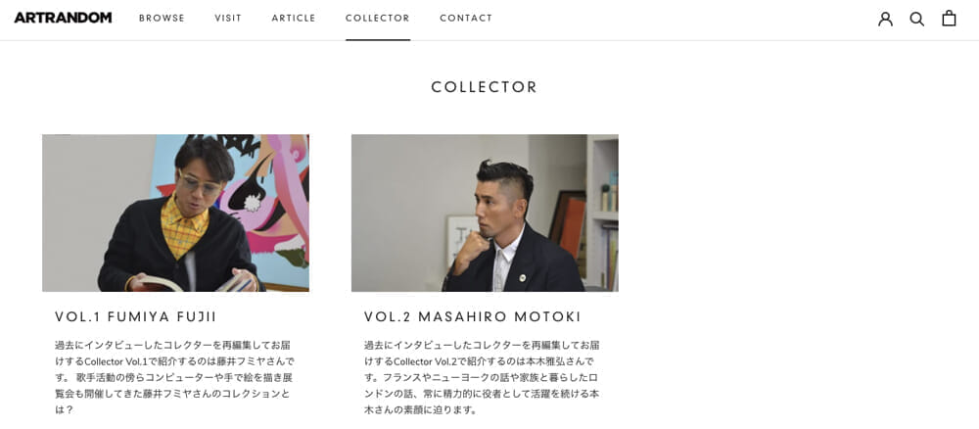Select the VISIT menu item
Viewport: 979px width, 429px height.
pos(228,18)
